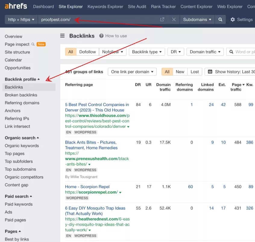This screenshot has height=242, width=255.
Task: Click the ahrefs logo
Action: 16,6
